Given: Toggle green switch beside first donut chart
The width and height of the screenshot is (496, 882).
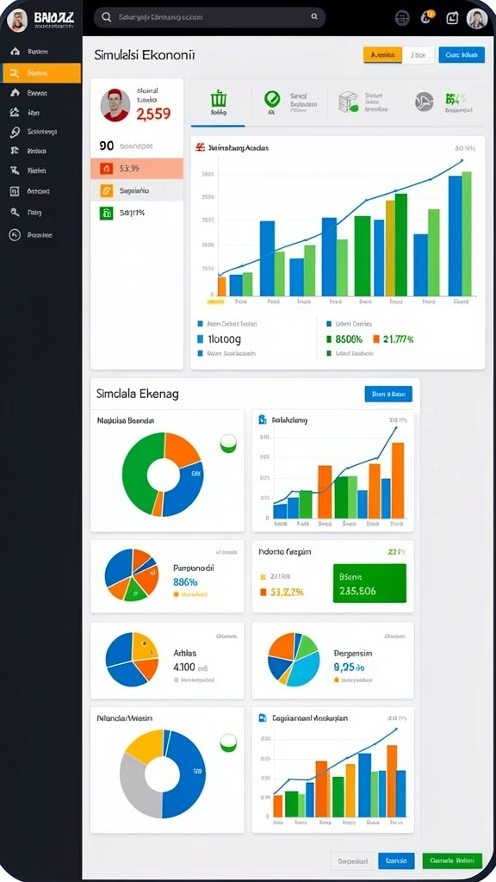Looking at the screenshot, I should pyautogui.click(x=228, y=444).
